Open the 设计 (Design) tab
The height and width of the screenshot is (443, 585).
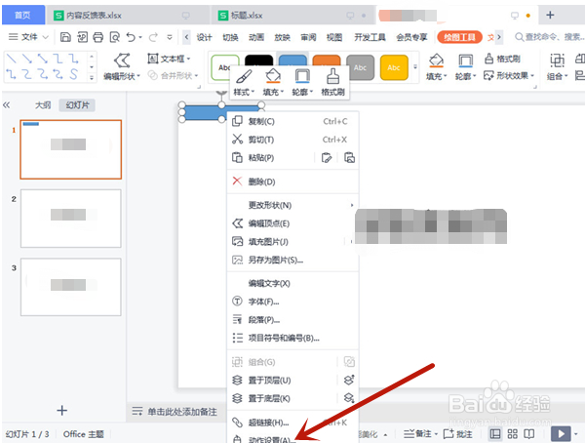[204, 37]
